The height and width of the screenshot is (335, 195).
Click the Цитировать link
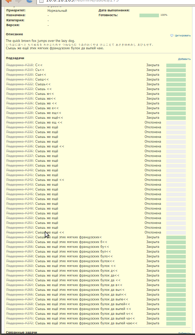[x=182, y=35]
